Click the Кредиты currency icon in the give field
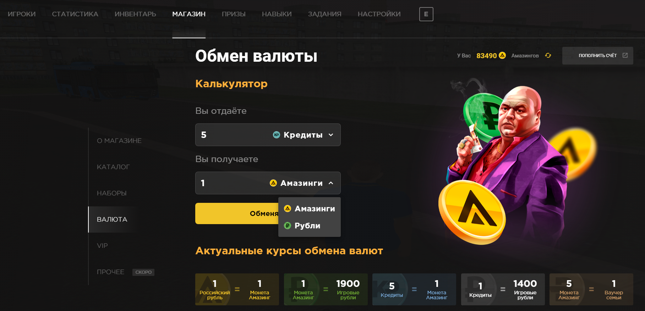The width and height of the screenshot is (645, 311). pyautogui.click(x=277, y=135)
